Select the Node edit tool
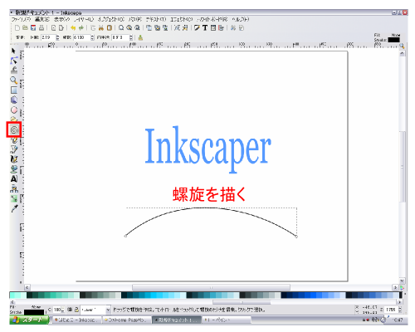Image resolution: width=415 pixels, height=332 pixels. [14, 61]
